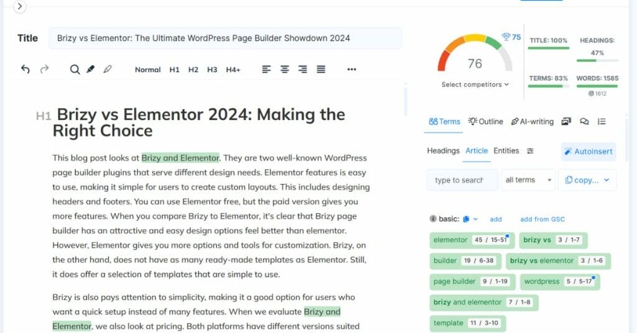Click the add link for basic terms
Image resolution: width=637 pixels, height=333 pixels.
click(x=496, y=219)
